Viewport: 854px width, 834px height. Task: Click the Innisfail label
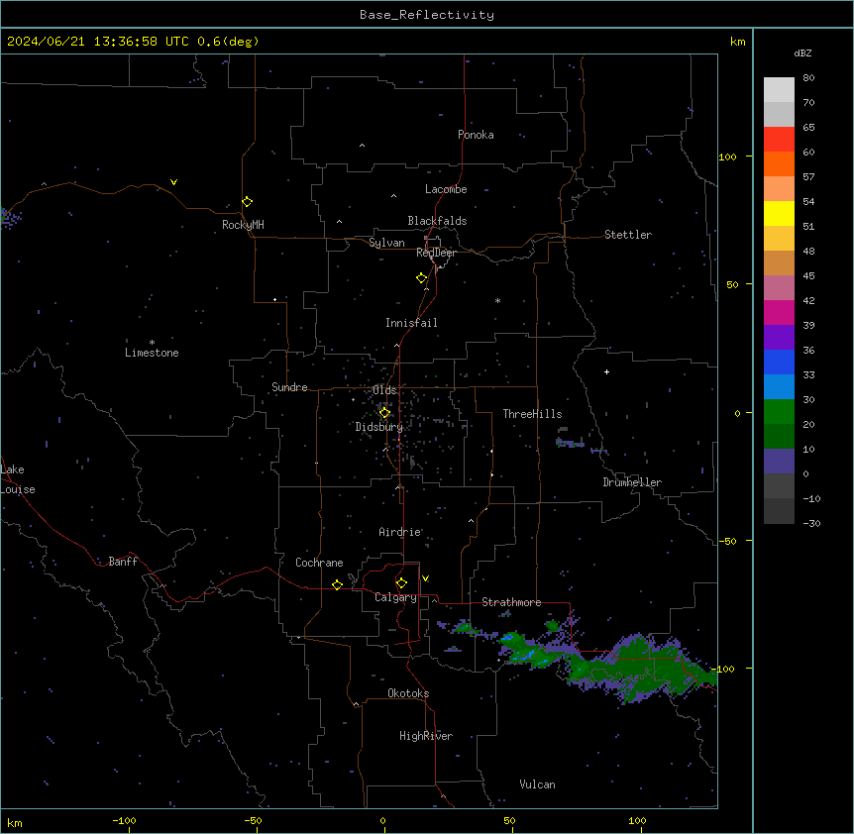point(411,323)
